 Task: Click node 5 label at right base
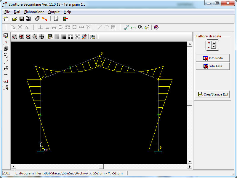point(161,147)
